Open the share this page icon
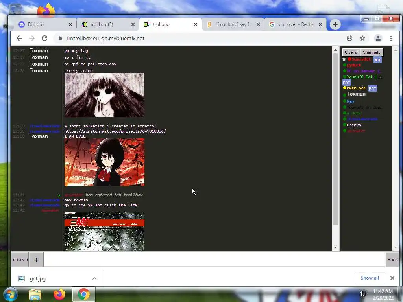403x302 pixels. pos(349,38)
